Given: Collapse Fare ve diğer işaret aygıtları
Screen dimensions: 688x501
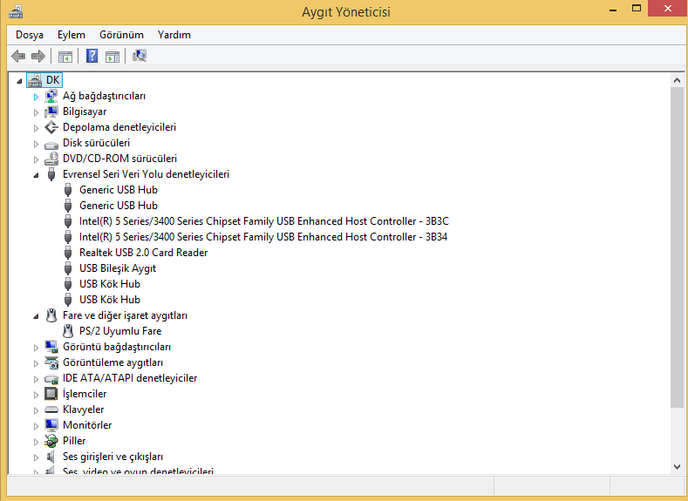Looking at the screenshot, I should point(36,316).
